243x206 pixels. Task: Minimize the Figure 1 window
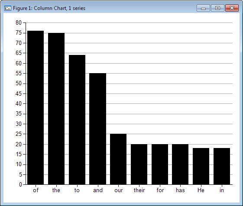click(x=203, y=8)
